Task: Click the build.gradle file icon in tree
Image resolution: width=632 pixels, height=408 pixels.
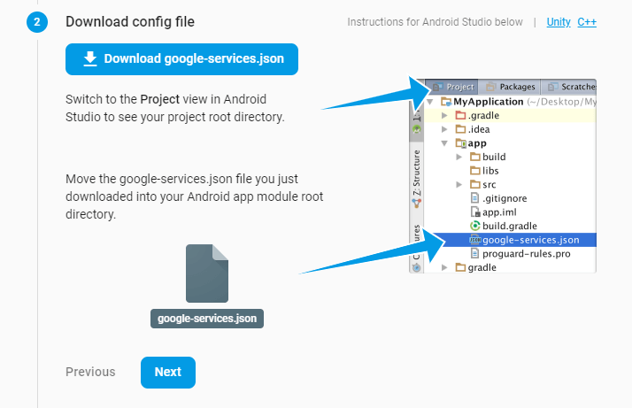Action: click(x=474, y=226)
